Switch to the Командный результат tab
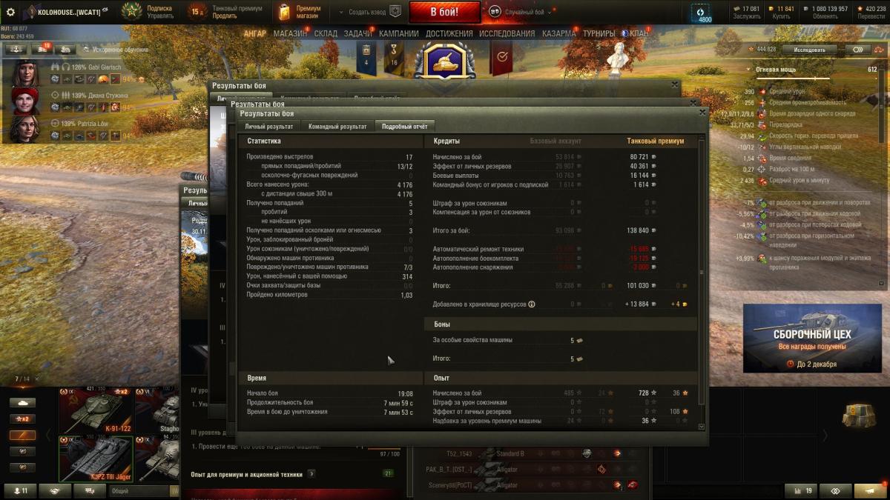The height and width of the screenshot is (500, 890). click(337, 127)
